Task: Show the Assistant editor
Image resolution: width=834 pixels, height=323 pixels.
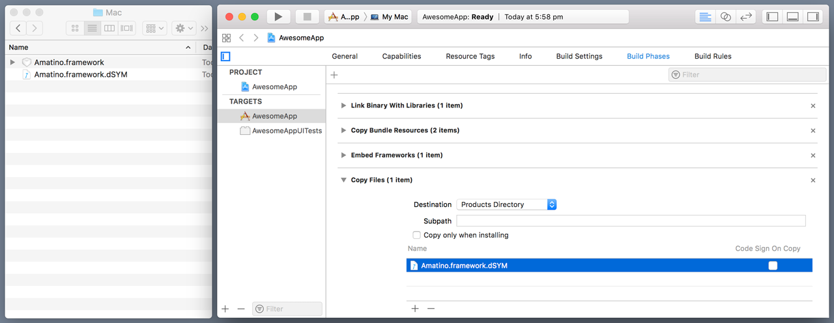Action: point(726,17)
